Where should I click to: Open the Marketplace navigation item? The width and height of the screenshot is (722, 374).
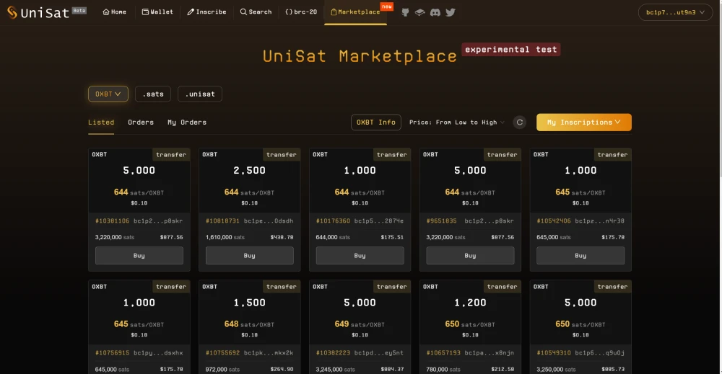pyautogui.click(x=355, y=12)
